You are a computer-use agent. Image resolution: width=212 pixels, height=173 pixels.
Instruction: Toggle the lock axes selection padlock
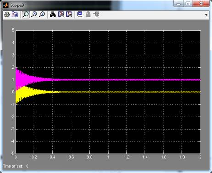88,15
